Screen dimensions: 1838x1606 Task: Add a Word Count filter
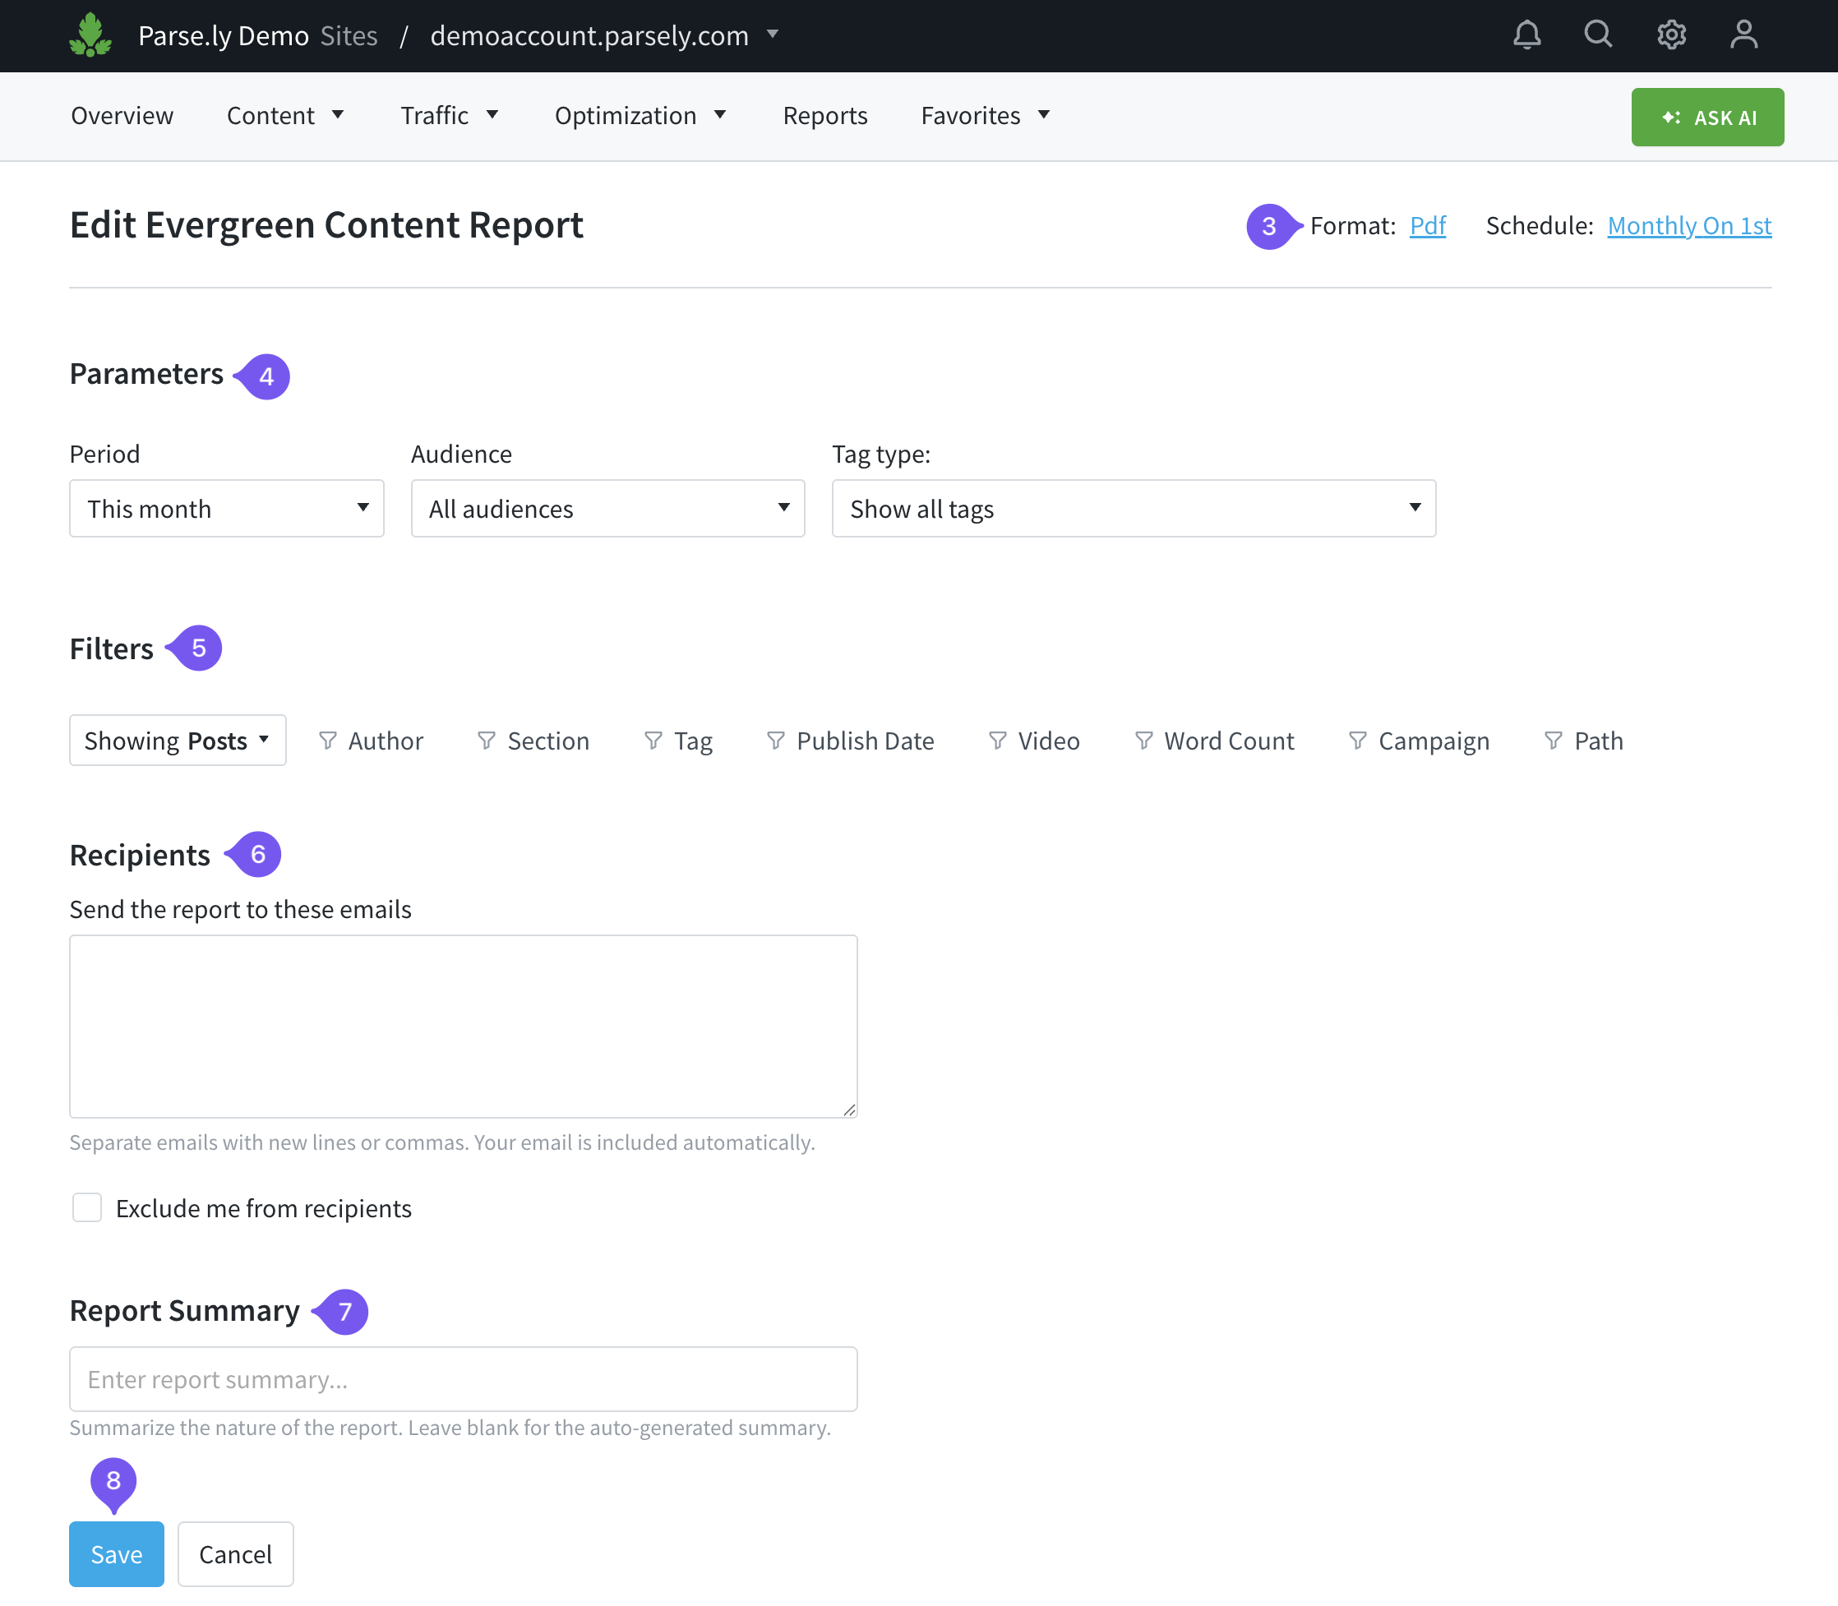pyautogui.click(x=1214, y=741)
